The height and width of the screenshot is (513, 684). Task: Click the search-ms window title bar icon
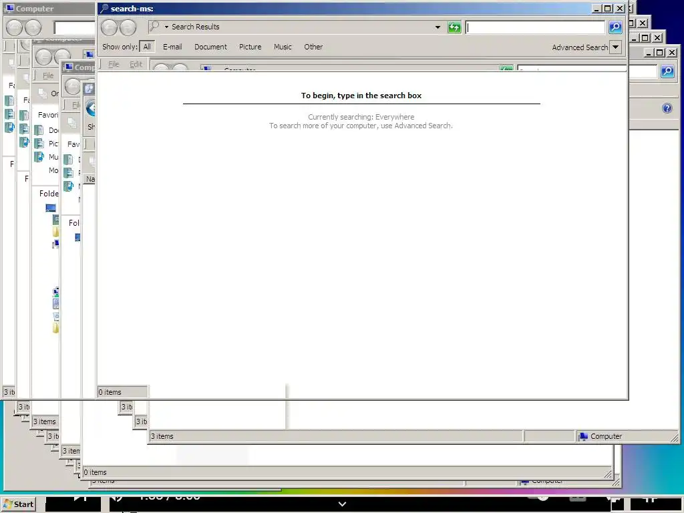[104, 8]
